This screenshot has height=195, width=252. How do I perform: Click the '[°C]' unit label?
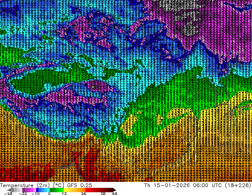[x=59, y=185]
